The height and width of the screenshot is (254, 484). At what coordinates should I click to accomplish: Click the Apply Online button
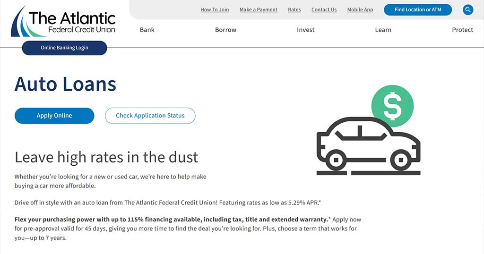pyautogui.click(x=54, y=116)
